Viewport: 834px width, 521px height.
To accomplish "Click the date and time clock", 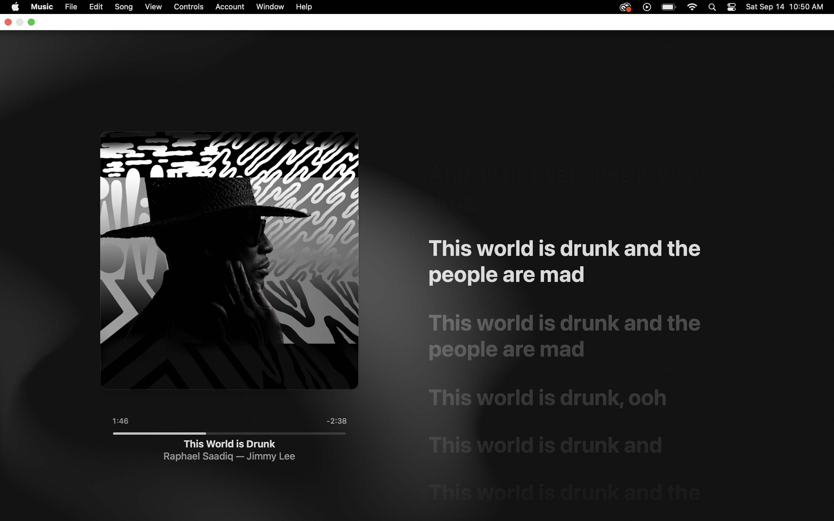I will (x=784, y=7).
